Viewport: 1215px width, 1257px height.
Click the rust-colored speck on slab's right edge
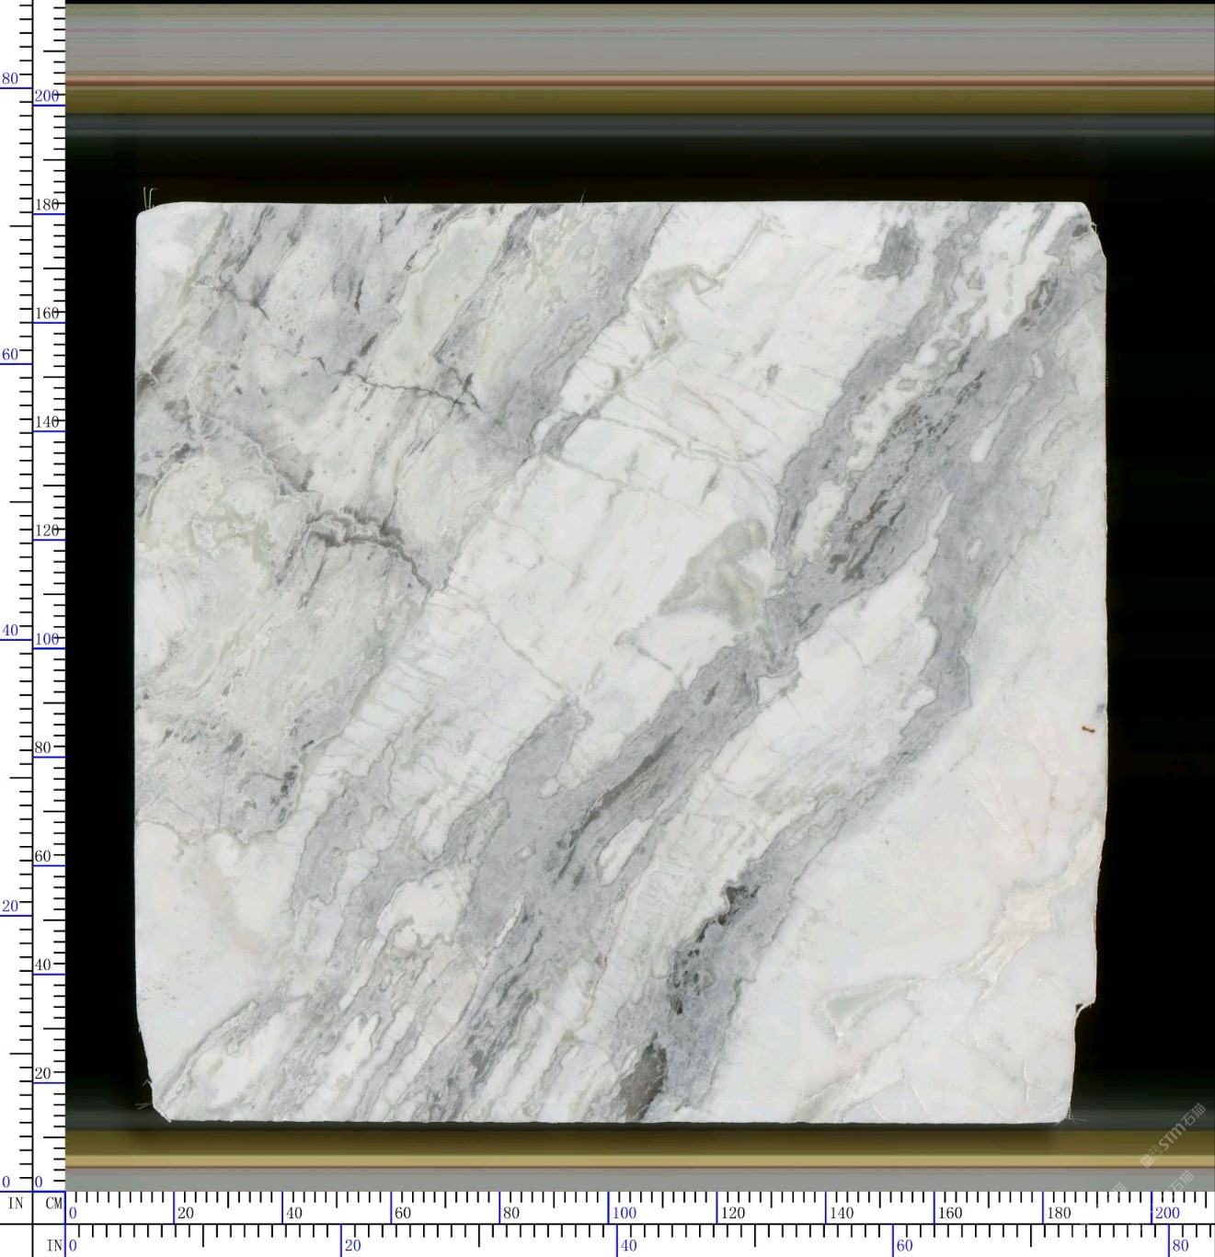(x=1087, y=730)
